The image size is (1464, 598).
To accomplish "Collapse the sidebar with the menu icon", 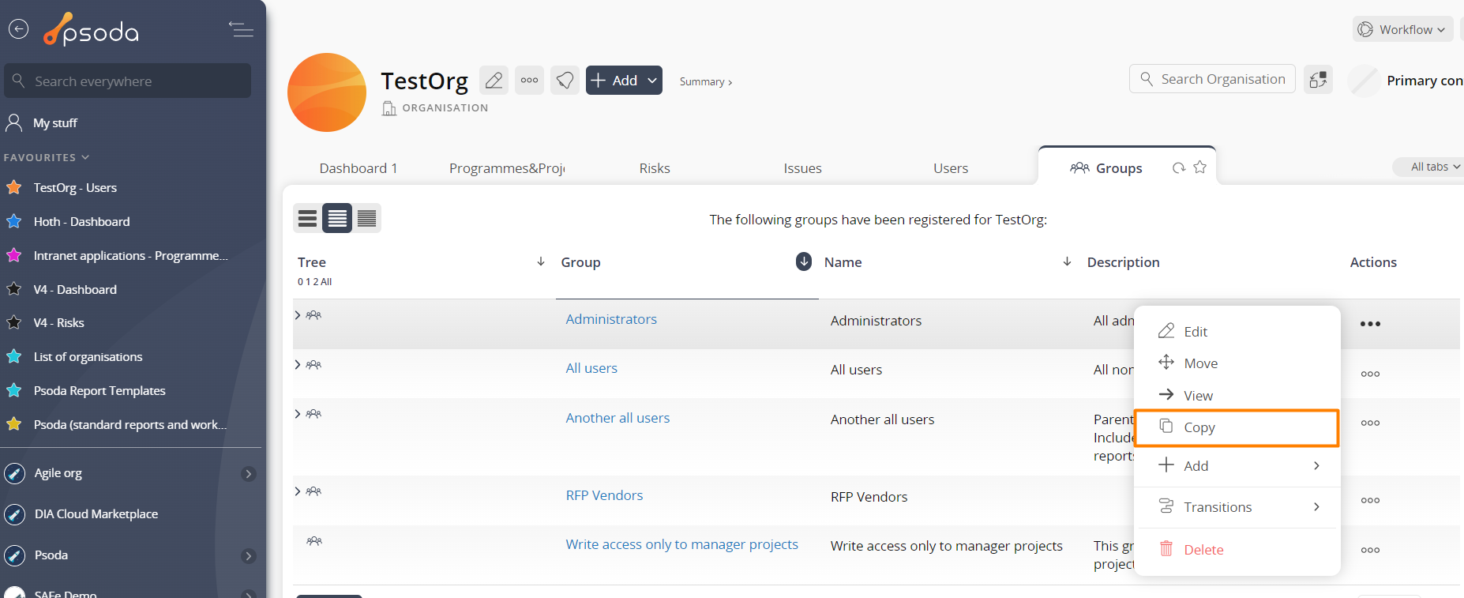I will point(241,30).
